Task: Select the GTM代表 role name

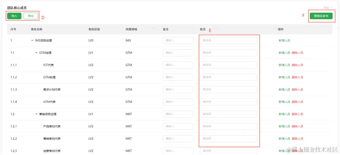Action: click(49, 102)
